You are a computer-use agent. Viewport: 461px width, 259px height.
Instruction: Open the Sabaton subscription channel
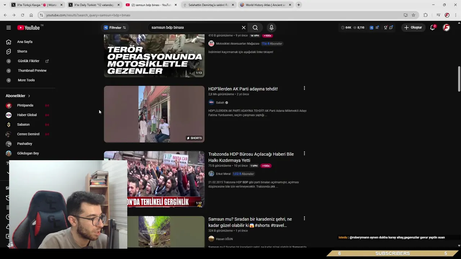tap(23, 124)
